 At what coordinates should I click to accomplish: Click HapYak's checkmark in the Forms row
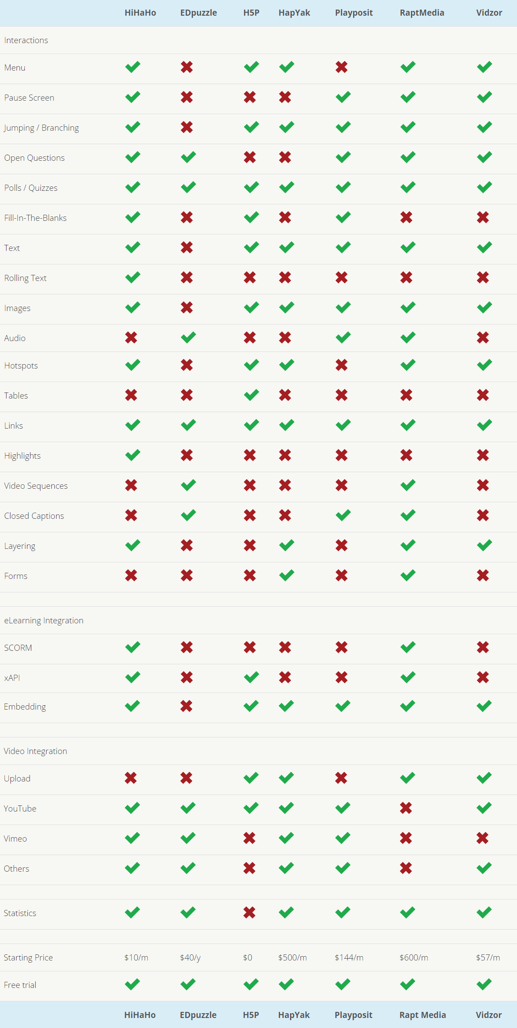(287, 575)
